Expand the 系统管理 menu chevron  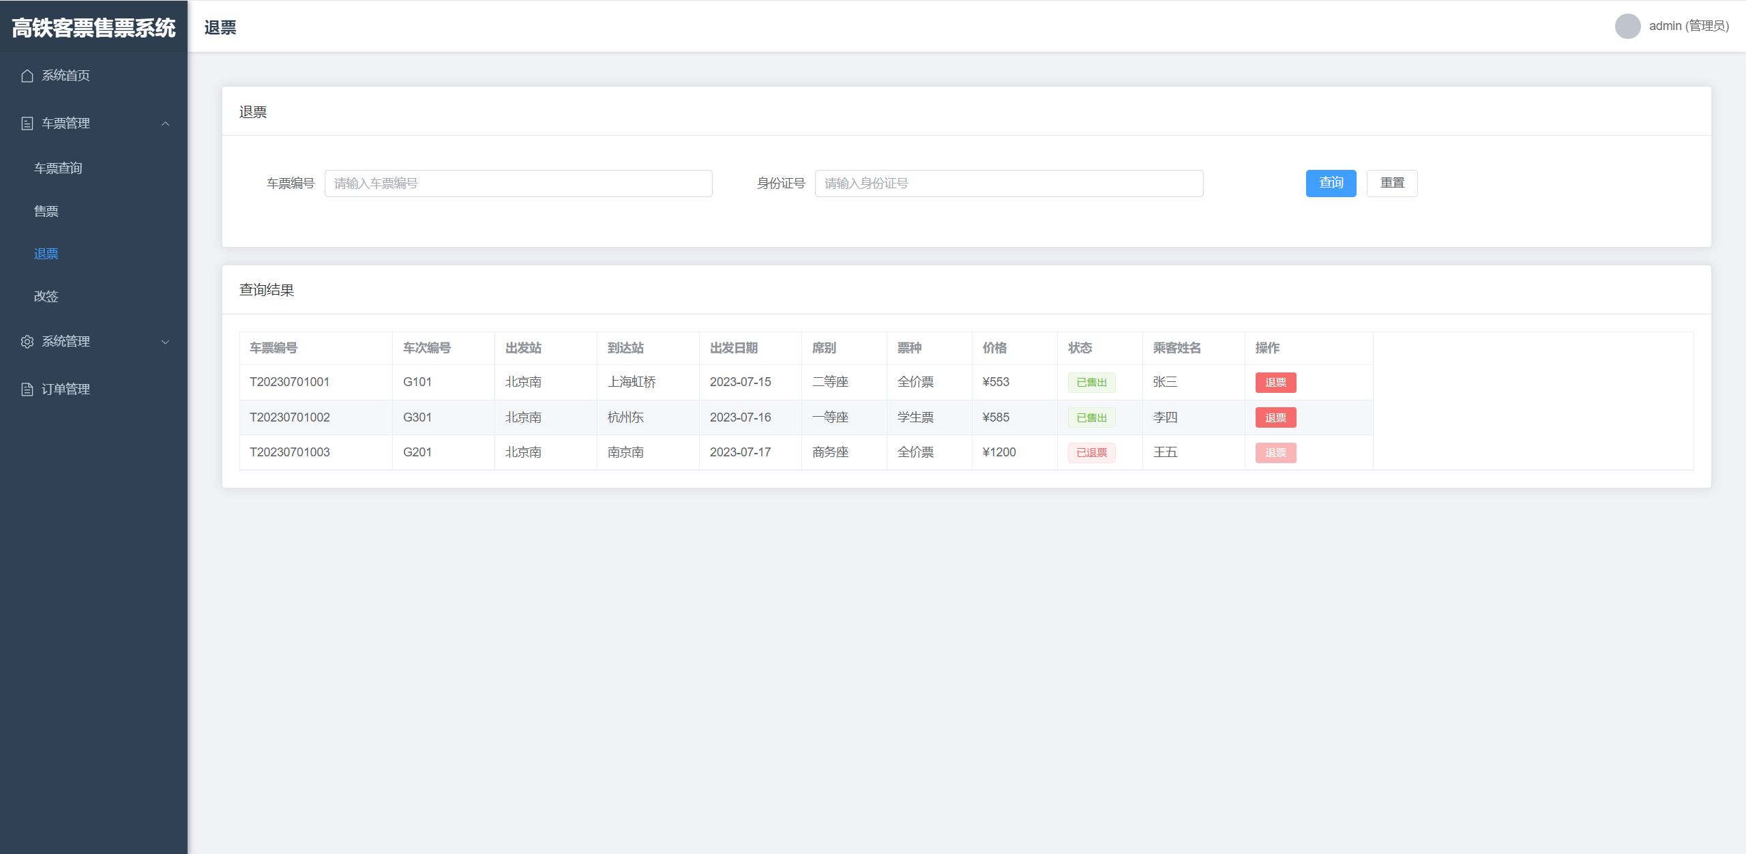165,342
